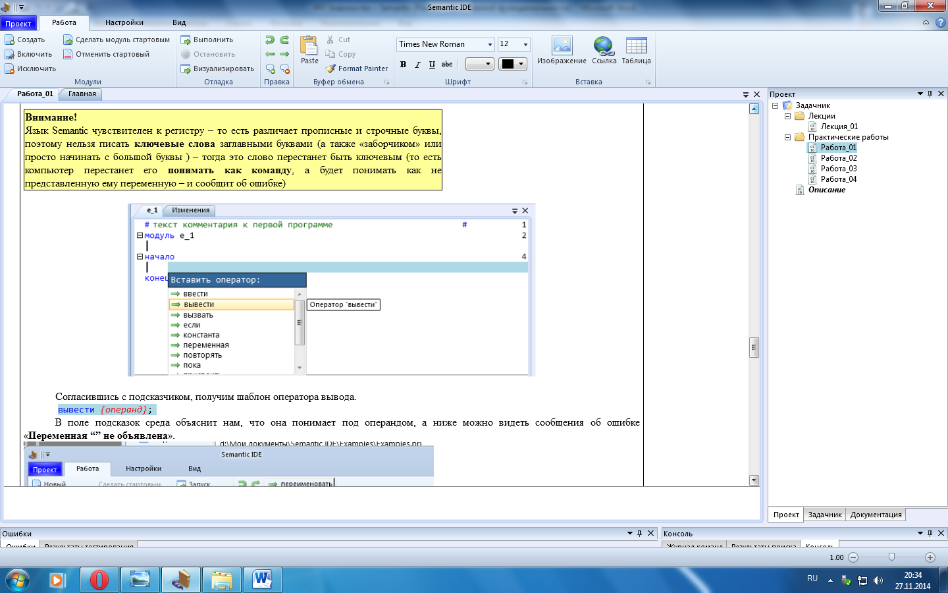
Task: Select Описание in the project tree
Action: 826,190
